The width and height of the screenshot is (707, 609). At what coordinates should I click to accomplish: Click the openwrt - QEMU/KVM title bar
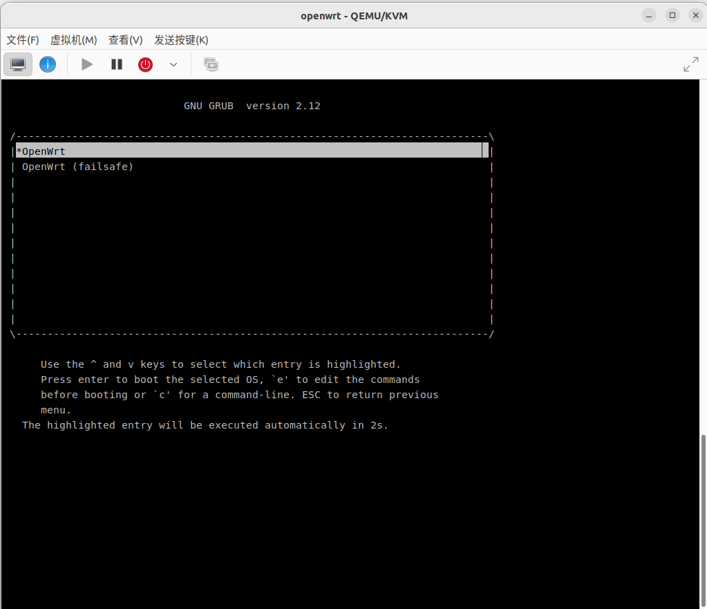(354, 16)
